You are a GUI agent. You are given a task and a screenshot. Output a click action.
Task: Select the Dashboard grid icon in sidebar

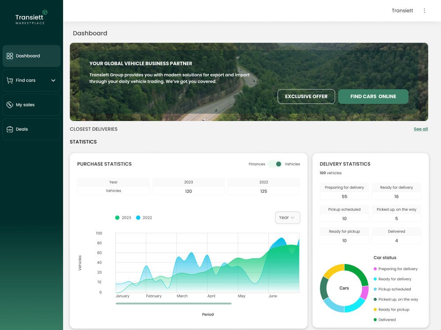pyautogui.click(x=10, y=56)
